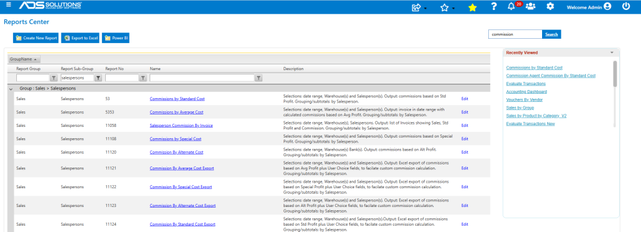Click Edit for report number 11108

464,139
